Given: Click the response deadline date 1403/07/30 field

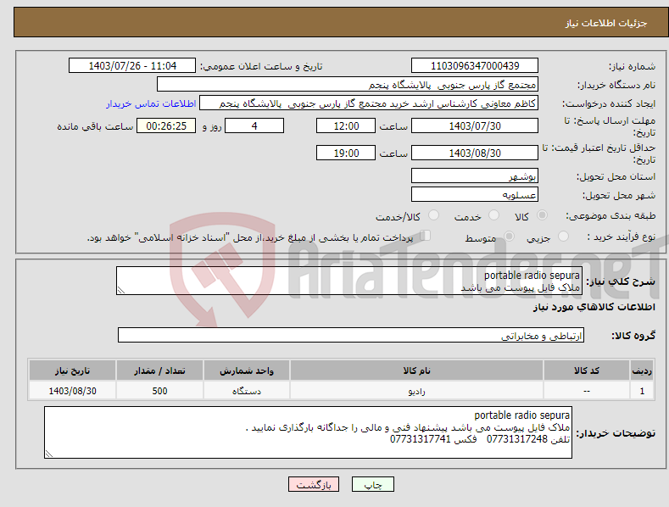Looking at the screenshot, I should [475, 125].
